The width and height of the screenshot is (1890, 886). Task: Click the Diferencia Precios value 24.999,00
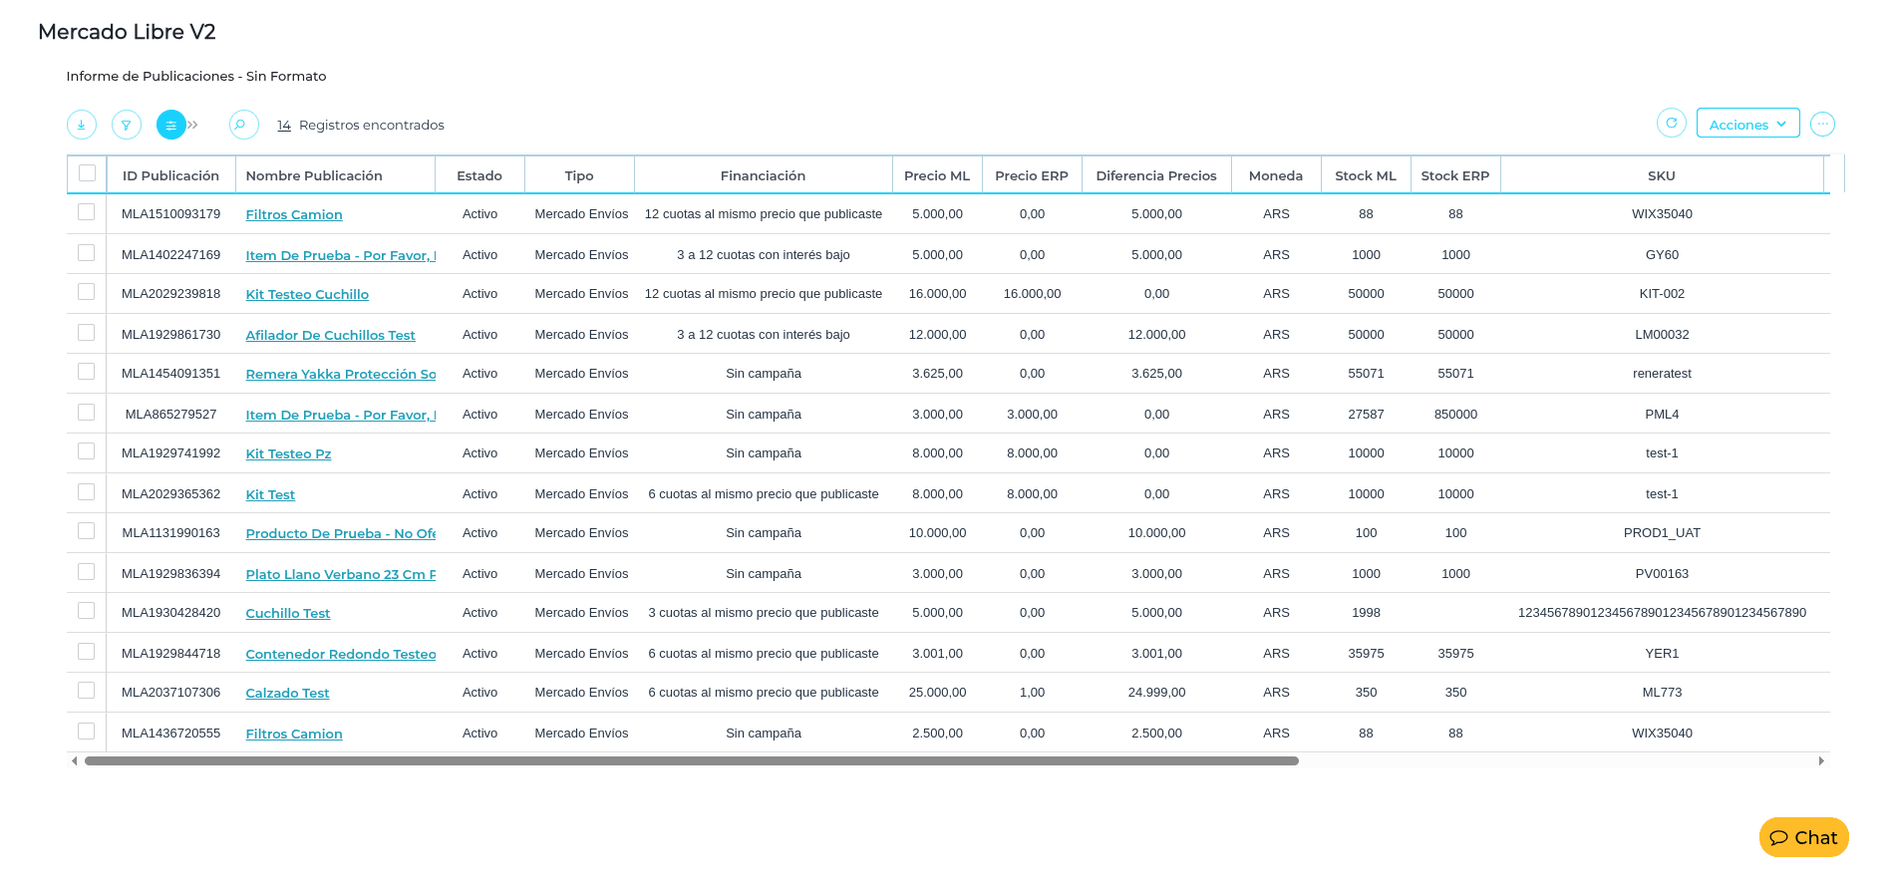click(1156, 693)
